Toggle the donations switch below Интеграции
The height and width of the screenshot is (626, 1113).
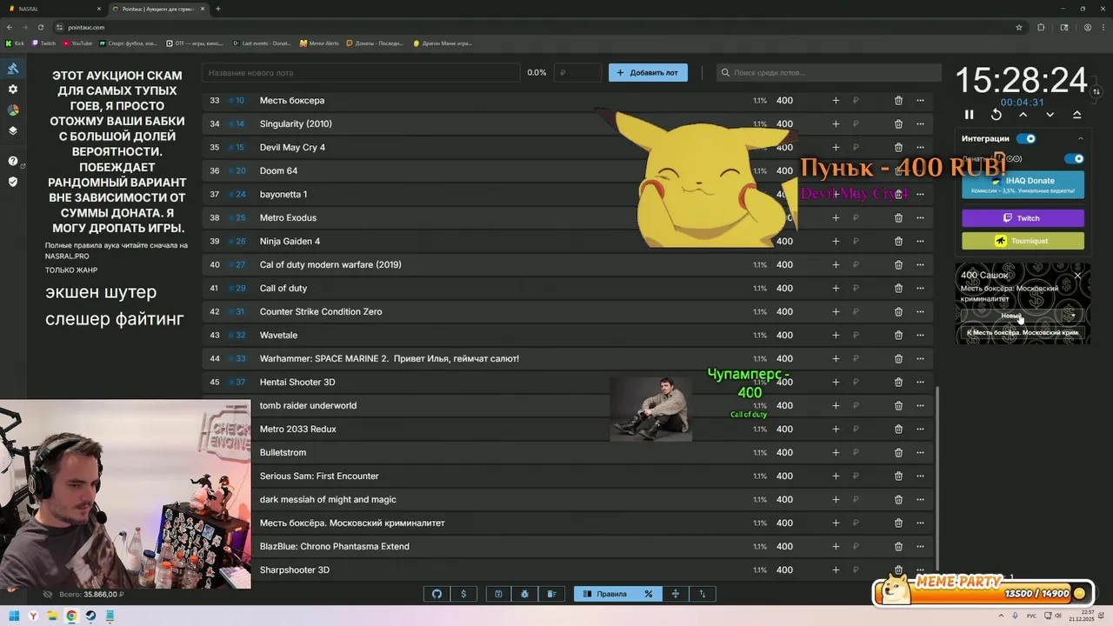[x=1075, y=159]
